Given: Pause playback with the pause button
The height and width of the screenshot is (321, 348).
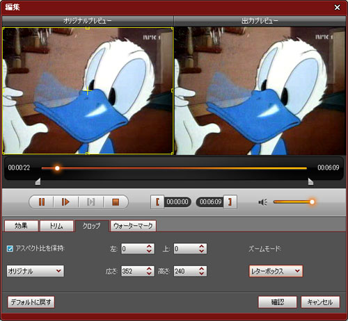Looking at the screenshot, I should [x=42, y=202].
